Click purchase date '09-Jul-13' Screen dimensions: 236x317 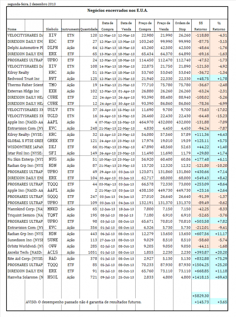[108, 277]
